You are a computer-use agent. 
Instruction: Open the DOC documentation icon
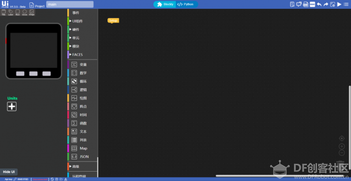point(306,4)
